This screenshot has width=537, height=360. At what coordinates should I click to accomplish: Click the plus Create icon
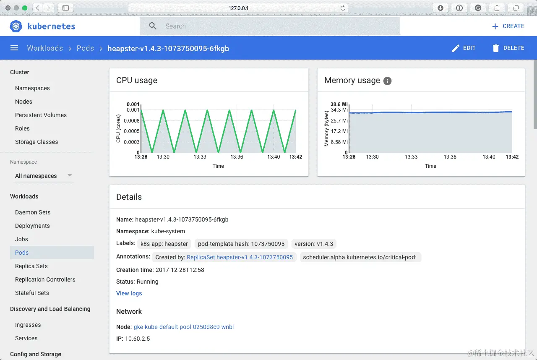[495, 26]
